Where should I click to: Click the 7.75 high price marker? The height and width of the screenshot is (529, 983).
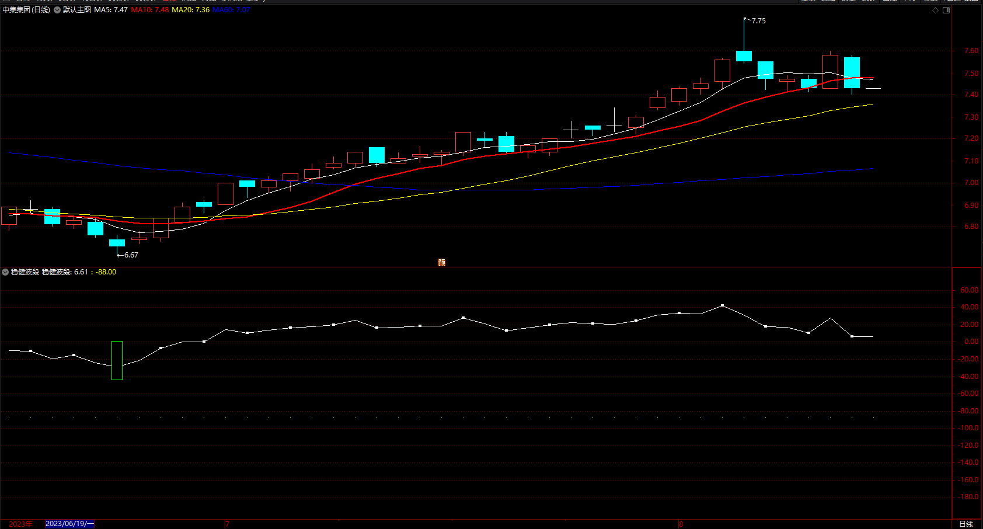point(758,21)
